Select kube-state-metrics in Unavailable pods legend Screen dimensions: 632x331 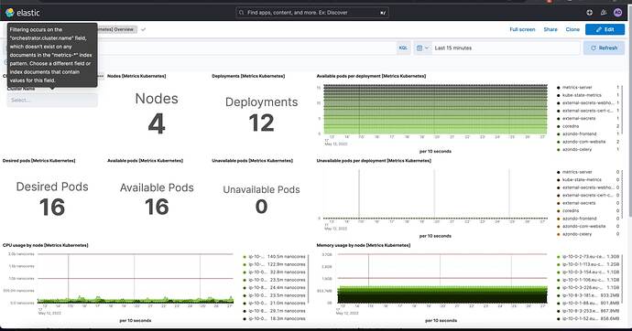pyautogui.click(x=582, y=180)
